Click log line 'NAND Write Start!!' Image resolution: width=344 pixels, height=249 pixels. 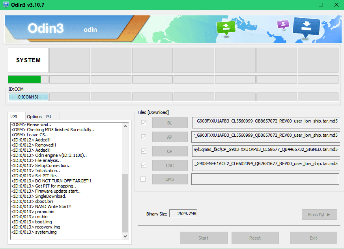coord(41,206)
